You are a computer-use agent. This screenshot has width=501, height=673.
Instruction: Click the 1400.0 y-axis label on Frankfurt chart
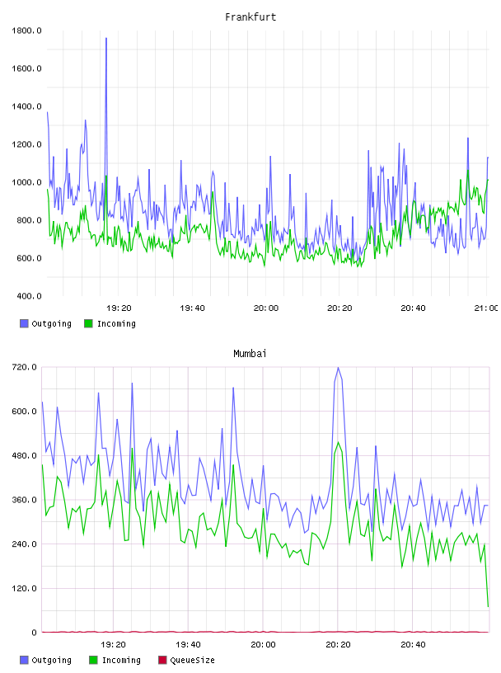coord(26,106)
